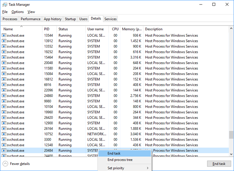Viewport: 234px width, 171px height.
Task: Click the svchost.exe icon for PID 15464
Action: coord(4,57)
